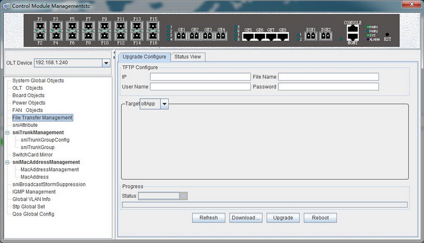Open the OLT Device address dropdown
This screenshot has height=243, width=424.
(105, 63)
